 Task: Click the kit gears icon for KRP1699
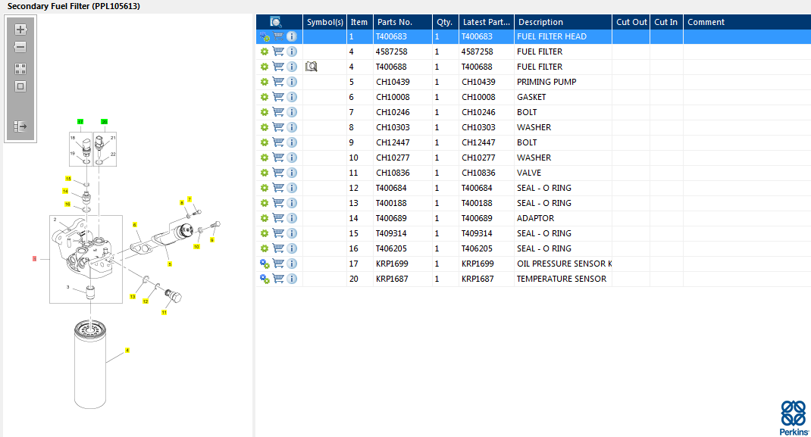pyautogui.click(x=265, y=264)
